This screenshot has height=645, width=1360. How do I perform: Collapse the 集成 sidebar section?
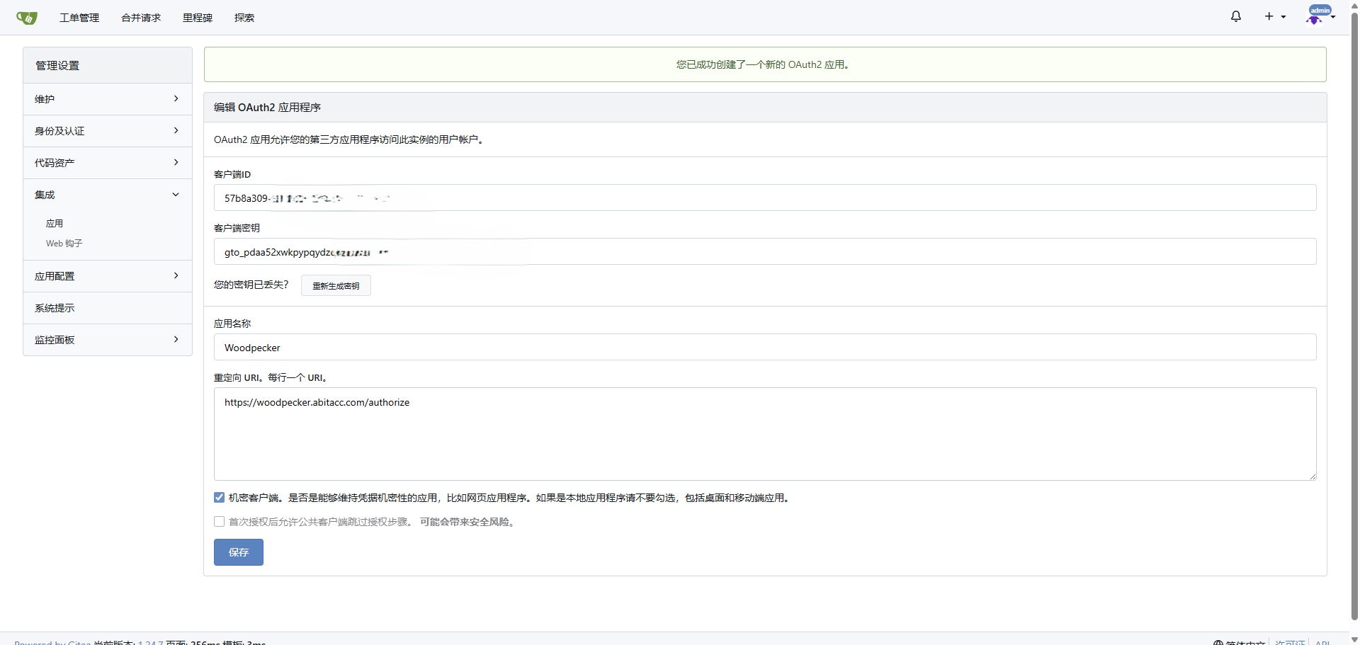107,195
